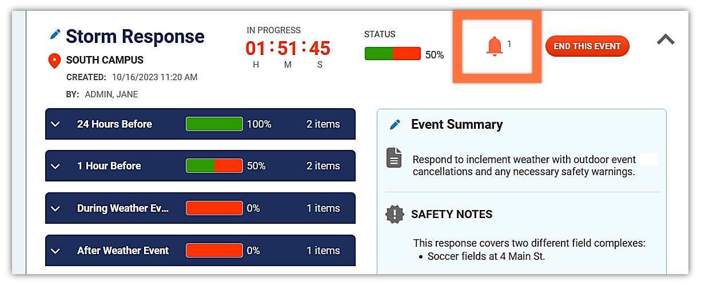Click the Safety Notes warning badge icon
This screenshot has width=701, height=285.
395,214
